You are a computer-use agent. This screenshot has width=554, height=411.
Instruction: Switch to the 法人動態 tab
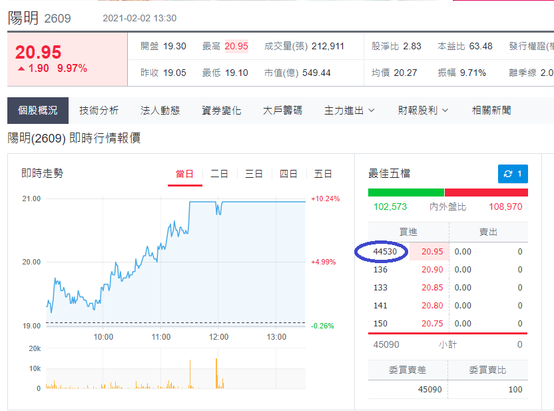pos(160,111)
